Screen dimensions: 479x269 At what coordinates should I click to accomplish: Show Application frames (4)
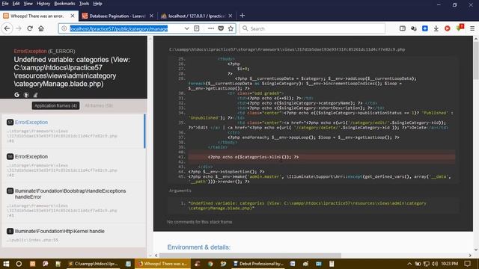point(55,105)
